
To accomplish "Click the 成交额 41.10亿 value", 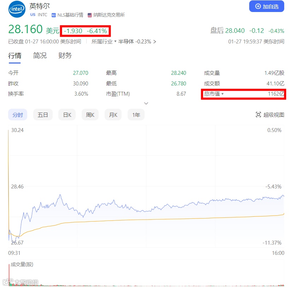I will pyautogui.click(x=275, y=84).
